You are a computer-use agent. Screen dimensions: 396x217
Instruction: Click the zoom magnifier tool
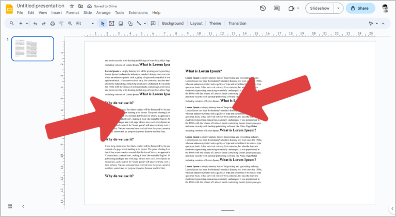point(70,24)
